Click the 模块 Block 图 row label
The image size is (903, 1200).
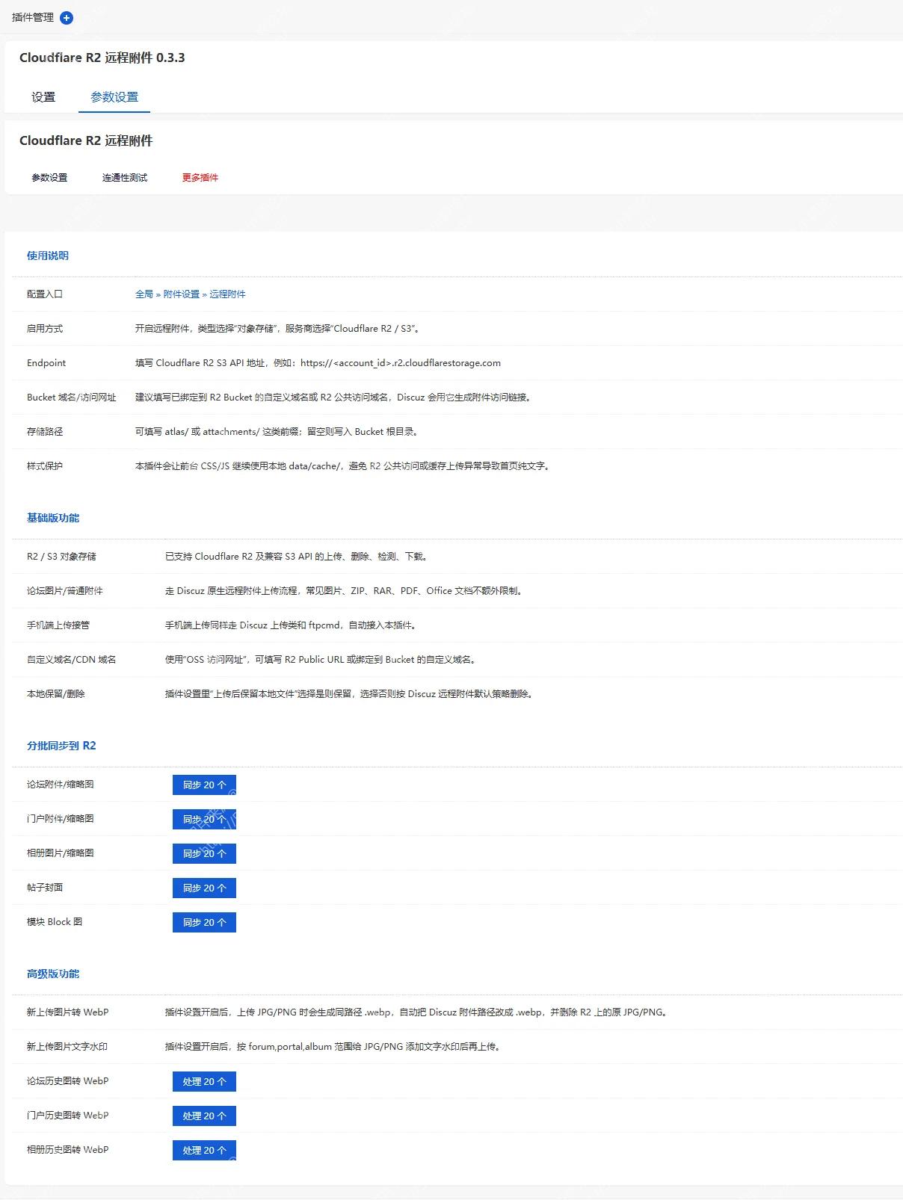(55, 922)
